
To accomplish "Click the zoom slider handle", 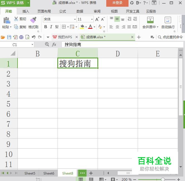I will coord(163,179).
